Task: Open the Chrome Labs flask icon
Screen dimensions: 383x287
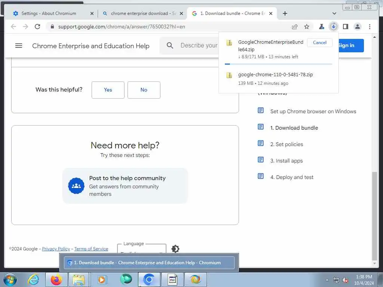Action: 322,27
